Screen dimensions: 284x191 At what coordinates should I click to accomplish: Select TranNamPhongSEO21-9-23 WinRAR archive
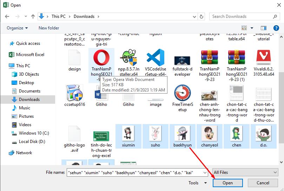210,66
